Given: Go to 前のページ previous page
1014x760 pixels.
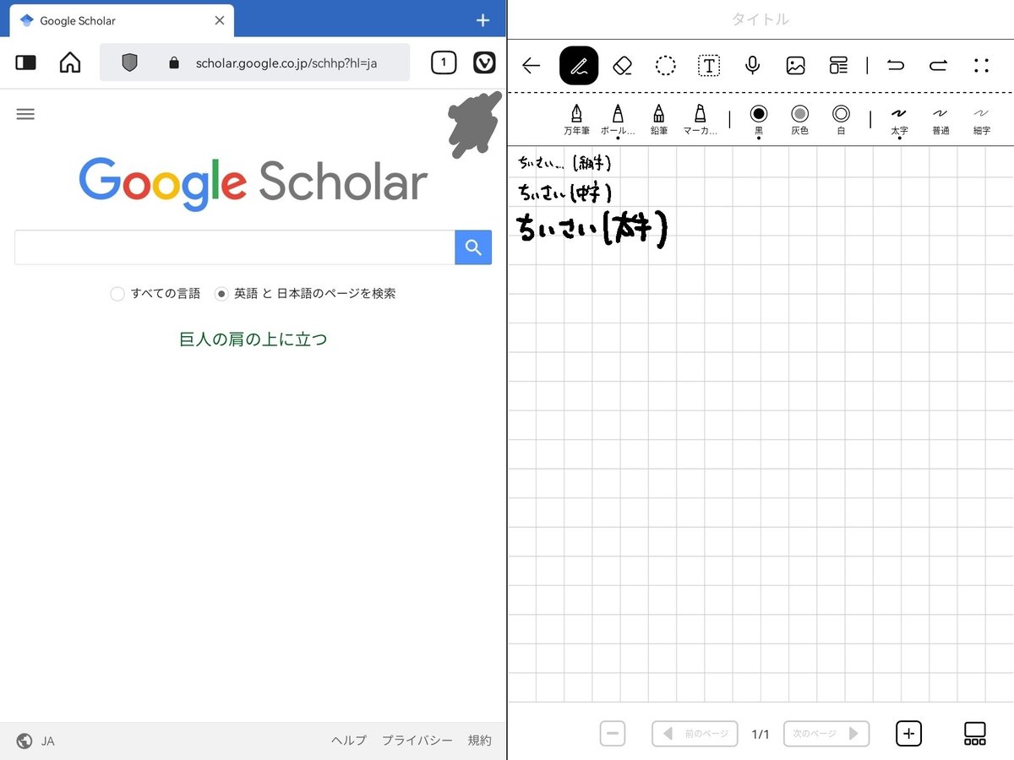Looking at the screenshot, I should click(695, 734).
